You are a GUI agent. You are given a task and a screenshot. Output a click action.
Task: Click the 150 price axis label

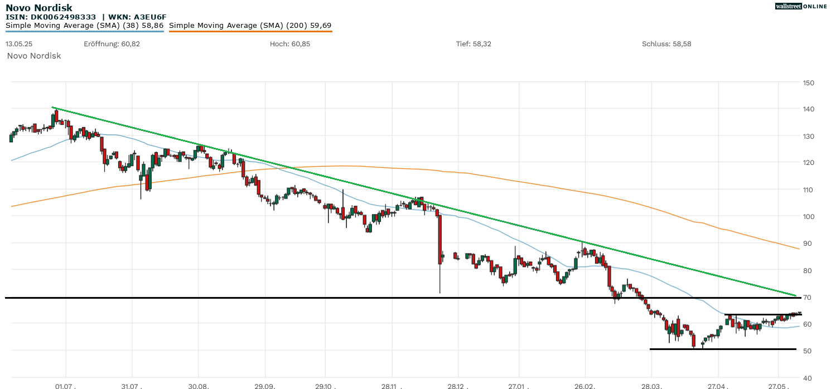(808, 82)
